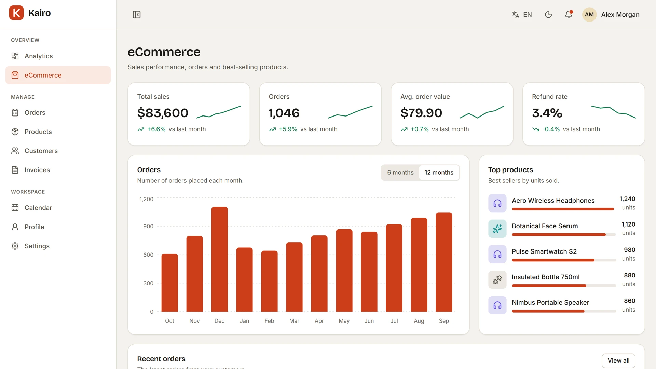
Task: Click the Dec bar in Orders chart
Action: (219, 259)
